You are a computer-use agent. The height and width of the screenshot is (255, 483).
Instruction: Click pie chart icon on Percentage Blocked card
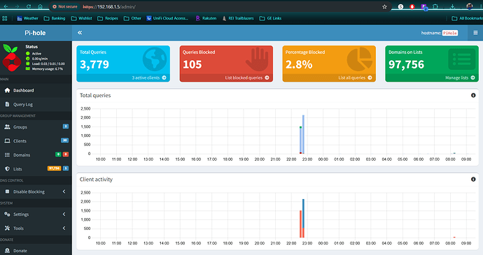coord(360,59)
